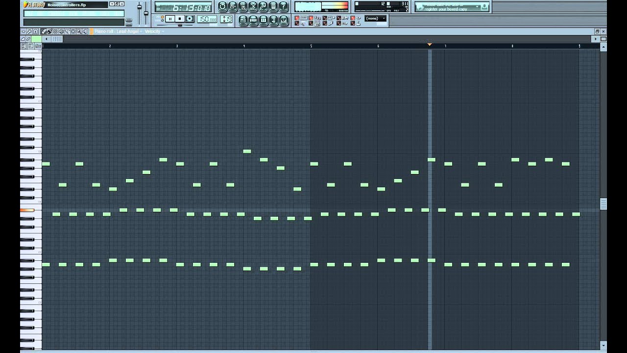Click the pause button in transport
The width and height of the screenshot is (627, 353).
point(170,19)
